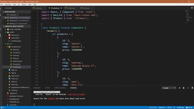Collapse the src folder

(x=11, y=44)
